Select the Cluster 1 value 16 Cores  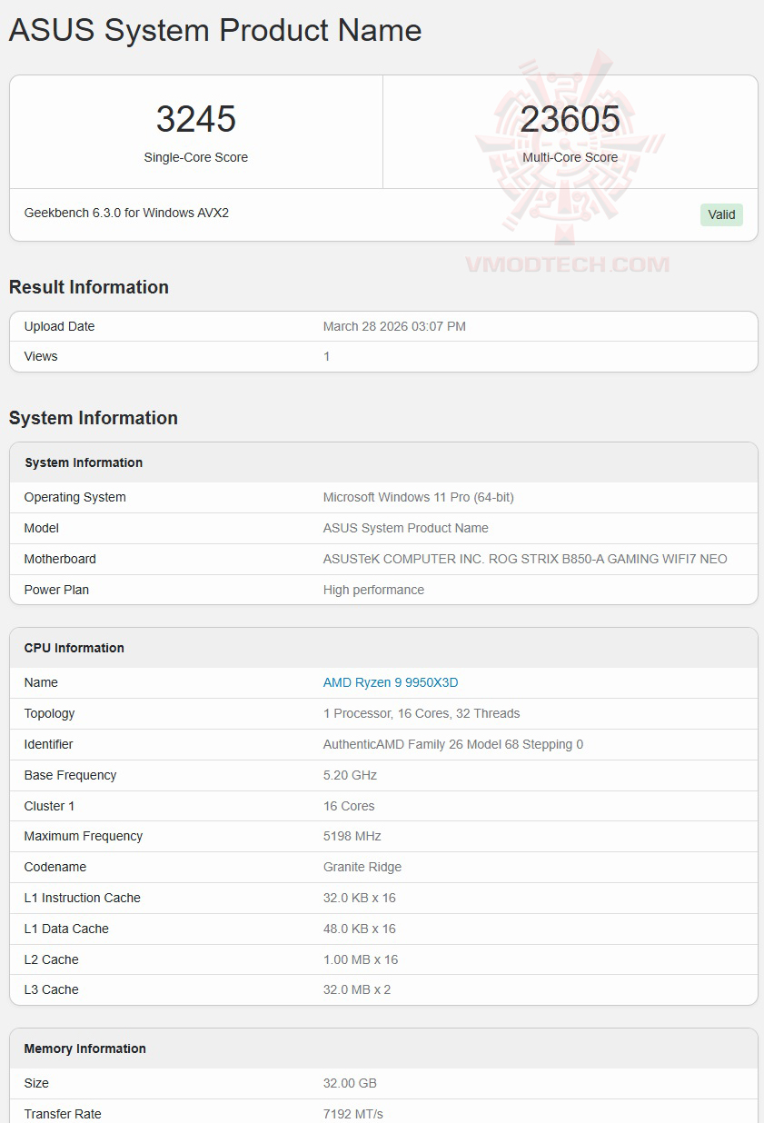pyautogui.click(x=349, y=806)
